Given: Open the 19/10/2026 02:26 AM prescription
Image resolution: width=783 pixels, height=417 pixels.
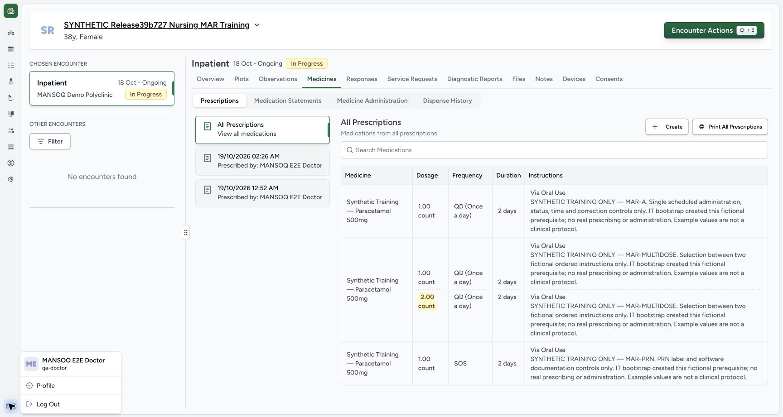Looking at the screenshot, I should tap(262, 161).
